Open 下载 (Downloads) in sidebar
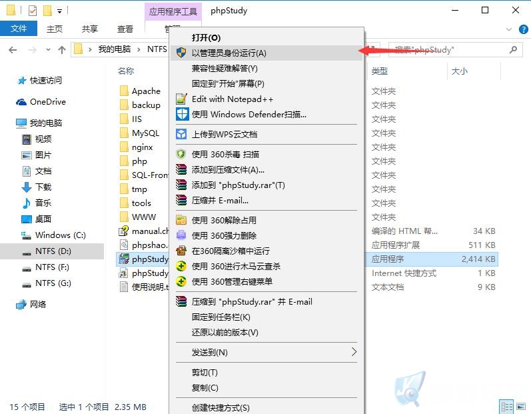Screen dimensions: 531x414 pyautogui.click(x=37, y=187)
